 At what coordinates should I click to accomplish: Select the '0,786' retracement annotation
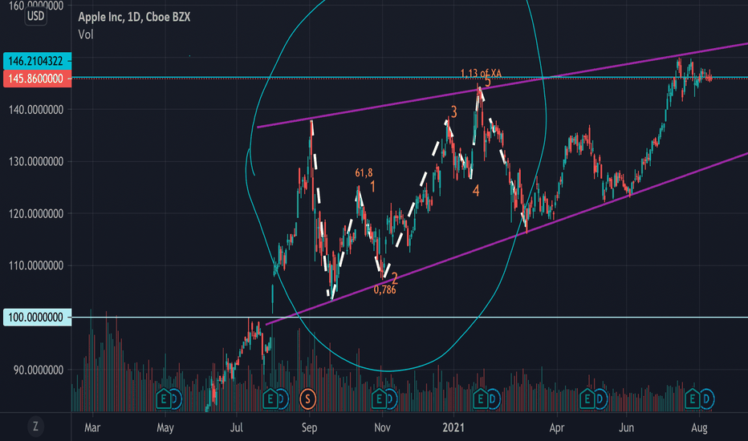point(384,290)
